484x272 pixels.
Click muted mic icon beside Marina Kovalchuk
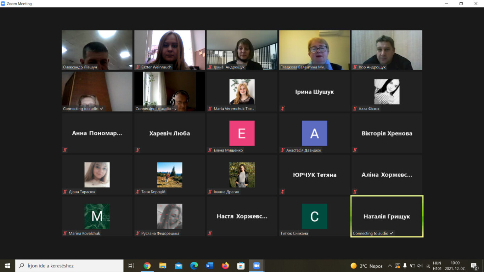click(x=65, y=233)
